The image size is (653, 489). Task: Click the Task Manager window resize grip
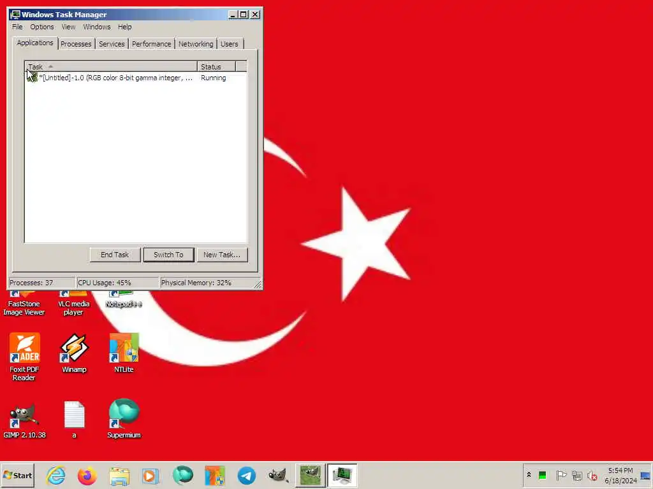258,285
